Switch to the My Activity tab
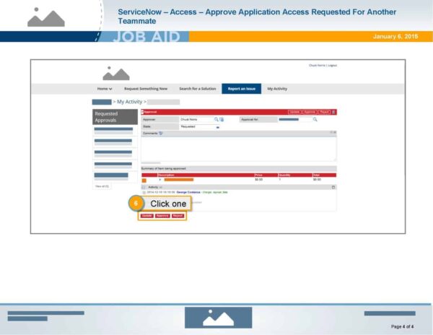This screenshot has width=433, height=335. [278, 89]
